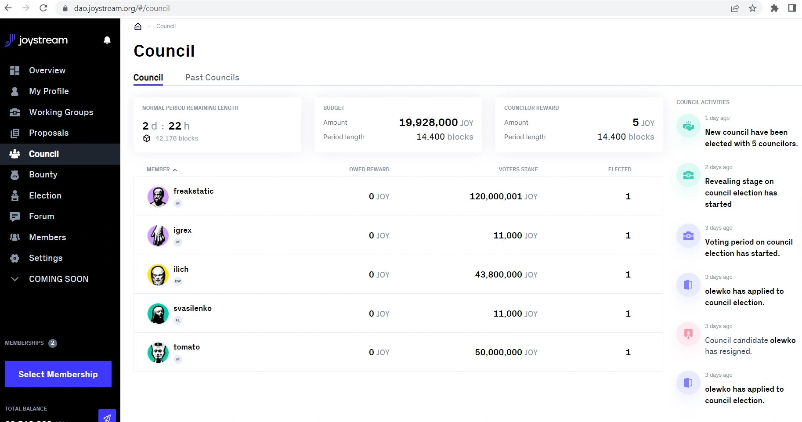
Task: Open svasilenko member name link
Action: [x=192, y=308]
